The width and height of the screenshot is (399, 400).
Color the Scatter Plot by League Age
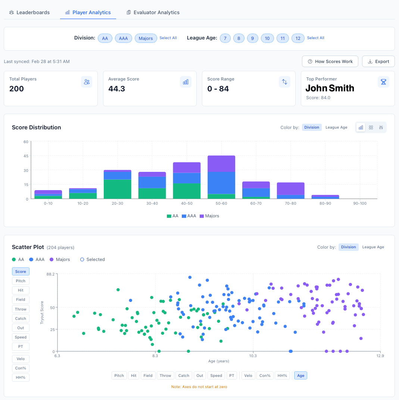(x=373, y=247)
